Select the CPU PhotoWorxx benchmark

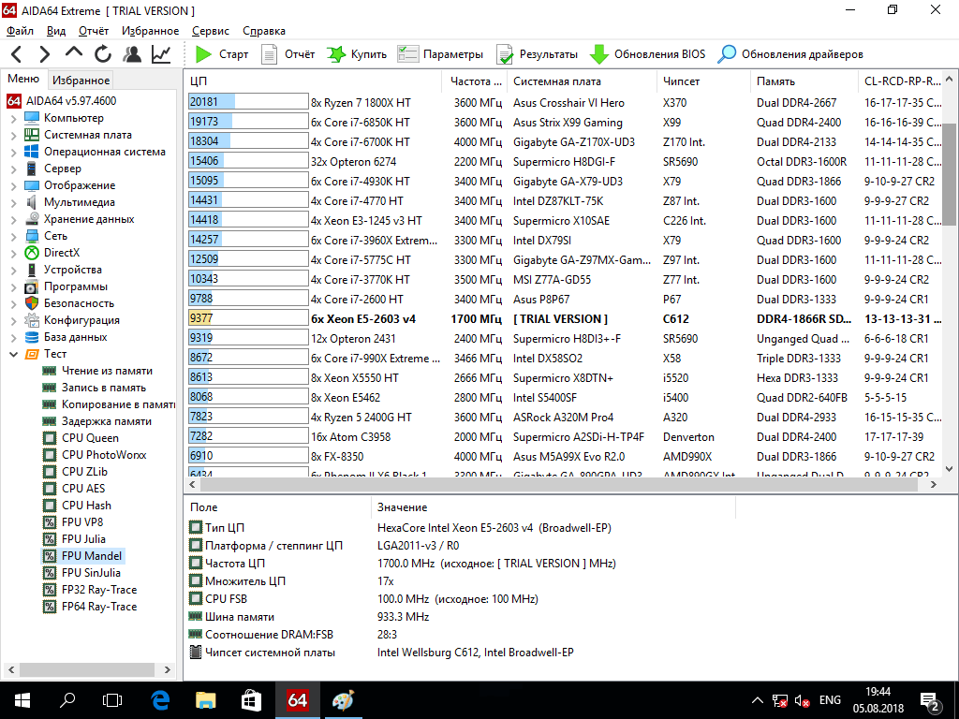point(103,455)
